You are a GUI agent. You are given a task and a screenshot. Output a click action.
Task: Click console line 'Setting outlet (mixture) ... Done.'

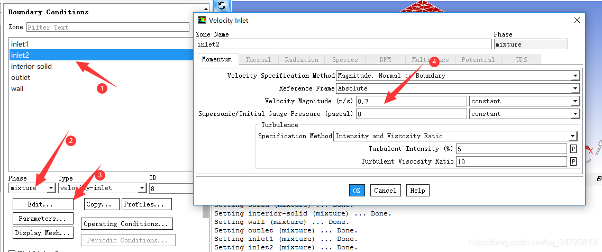pos(286,230)
